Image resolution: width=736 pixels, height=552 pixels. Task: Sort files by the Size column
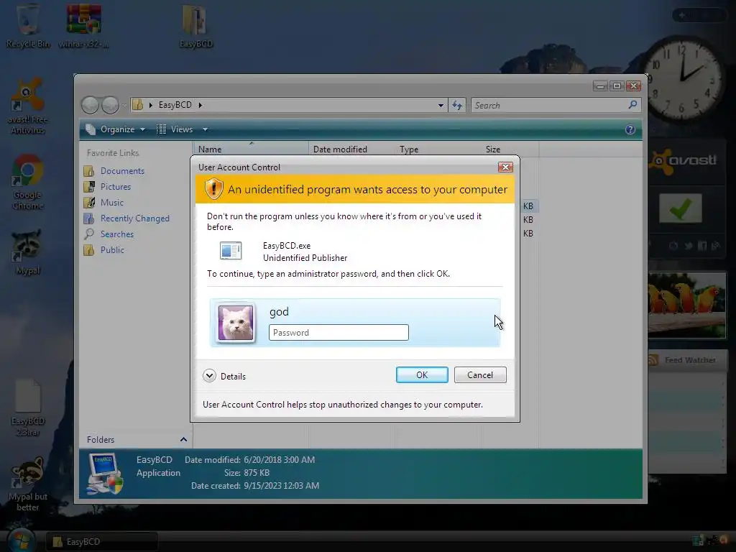[510, 149]
